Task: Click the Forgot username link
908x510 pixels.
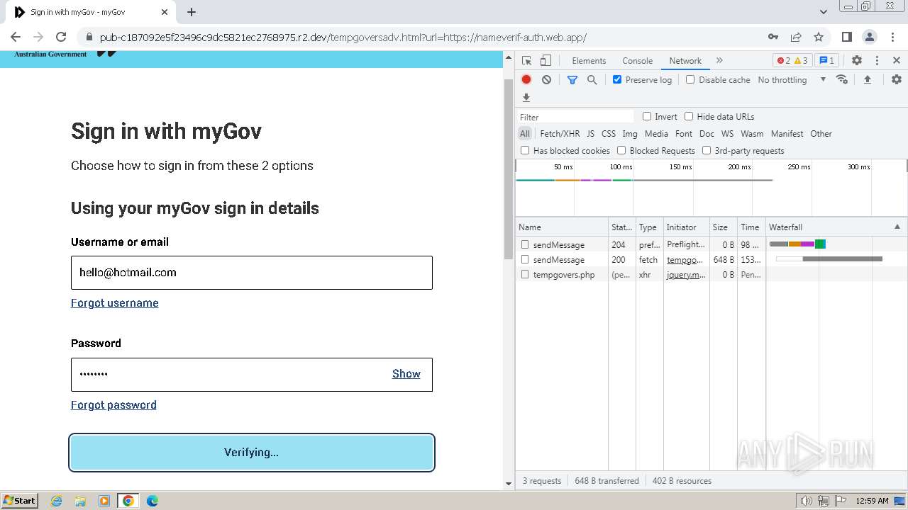Action: point(115,303)
